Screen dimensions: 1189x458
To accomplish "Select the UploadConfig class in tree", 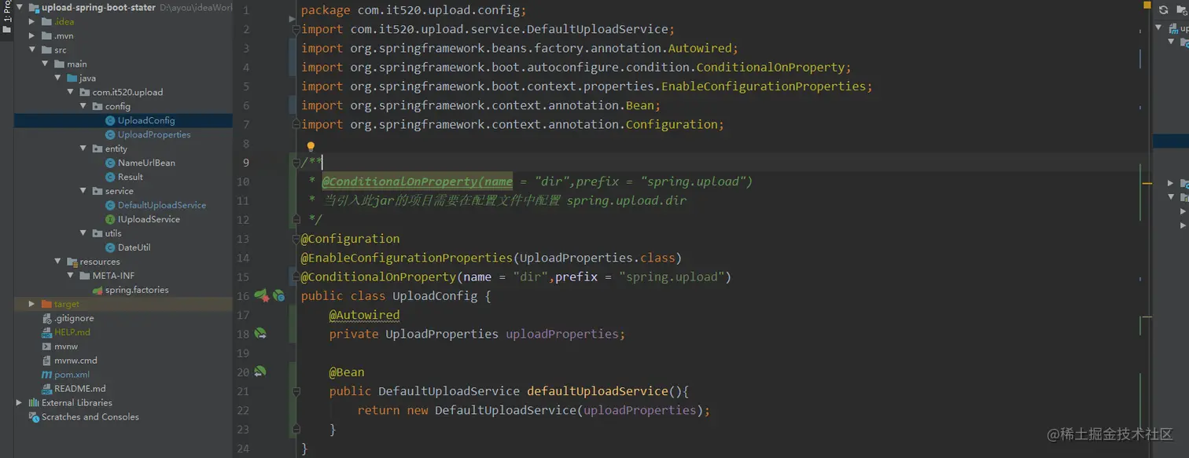I will coord(146,120).
